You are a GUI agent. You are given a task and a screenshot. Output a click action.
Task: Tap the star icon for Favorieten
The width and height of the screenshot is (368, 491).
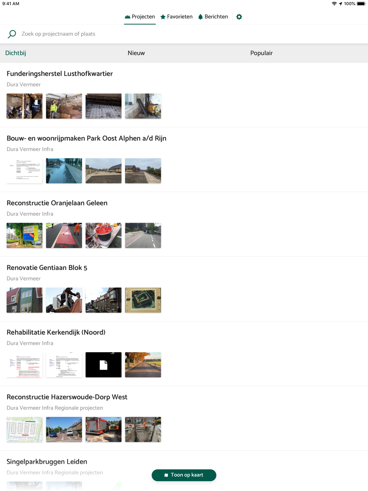[x=163, y=17]
